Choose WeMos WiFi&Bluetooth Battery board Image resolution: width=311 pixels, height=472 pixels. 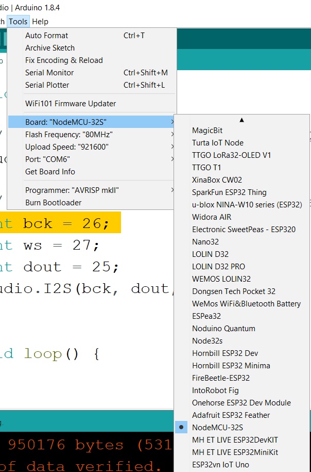241,304
